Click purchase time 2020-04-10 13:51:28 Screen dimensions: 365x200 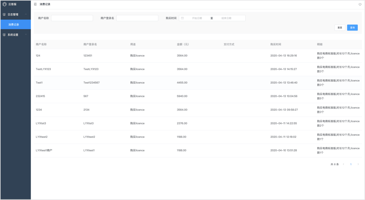pyautogui.click(x=284, y=150)
